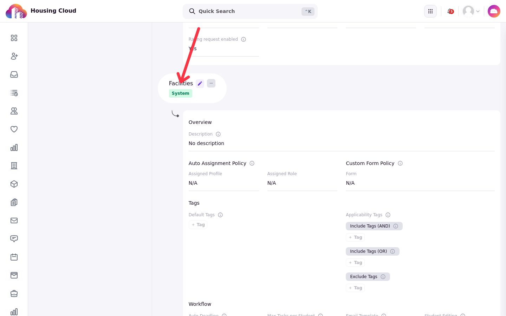Click info icon beside Custom Form Policy
Image resolution: width=506 pixels, height=316 pixels.
(400, 163)
